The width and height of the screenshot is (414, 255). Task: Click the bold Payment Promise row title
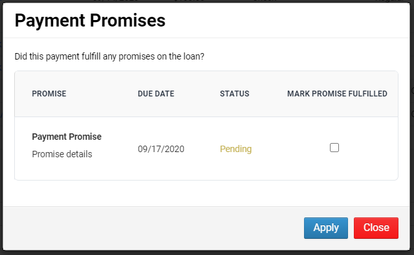pos(67,137)
